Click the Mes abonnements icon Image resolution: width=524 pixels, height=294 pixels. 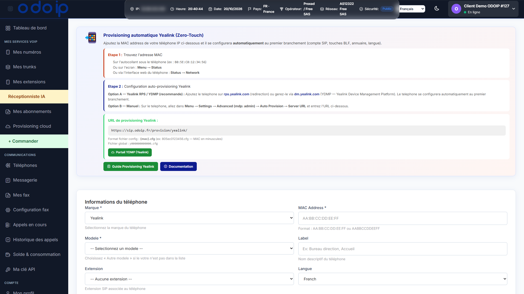[x=8, y=112]
